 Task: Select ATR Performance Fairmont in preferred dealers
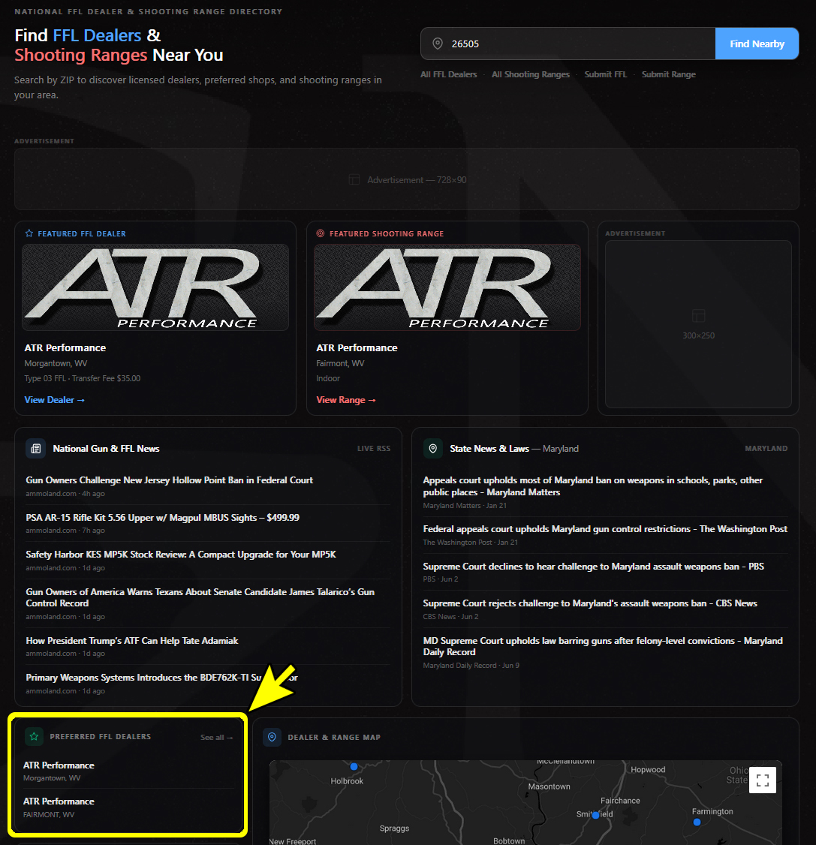(59, 801)
